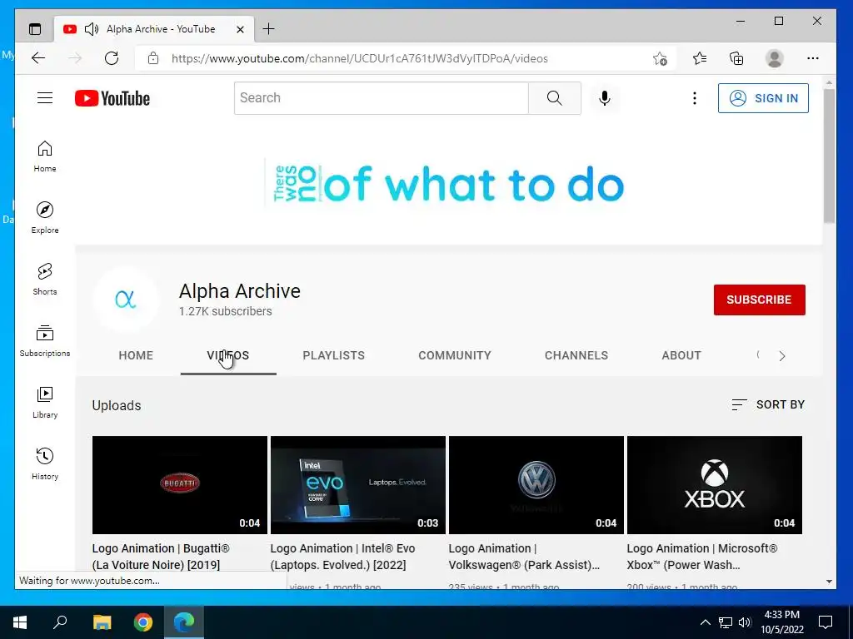Open Library in the sidebar

tap(45, 402)
